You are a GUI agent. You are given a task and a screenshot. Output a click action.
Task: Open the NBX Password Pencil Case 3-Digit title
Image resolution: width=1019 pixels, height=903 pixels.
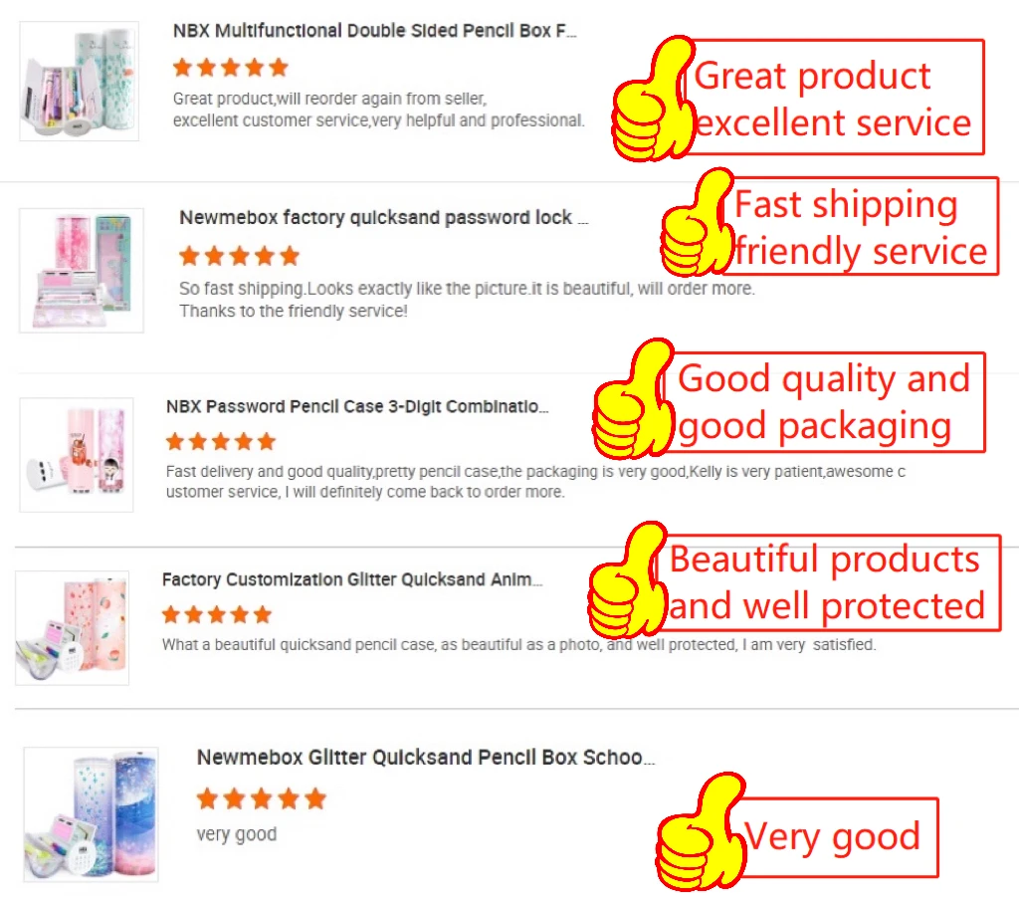(357, 406)
